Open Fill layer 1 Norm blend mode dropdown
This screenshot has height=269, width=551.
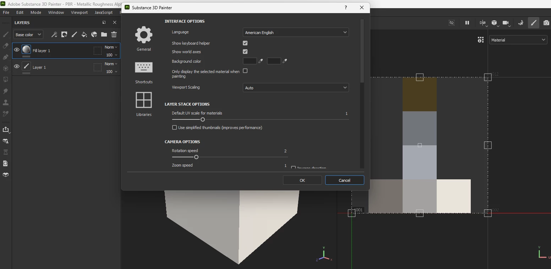click(111, 47)
